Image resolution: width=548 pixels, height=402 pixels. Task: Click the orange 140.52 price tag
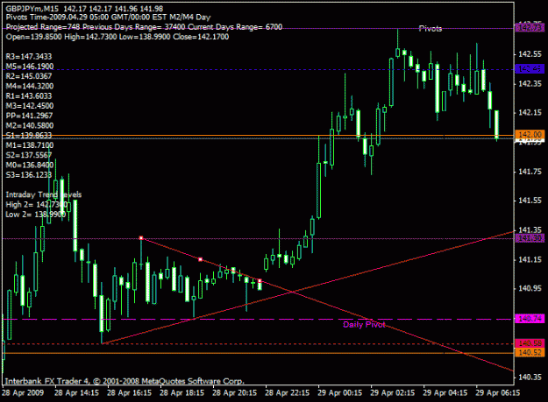coord(530,352)
